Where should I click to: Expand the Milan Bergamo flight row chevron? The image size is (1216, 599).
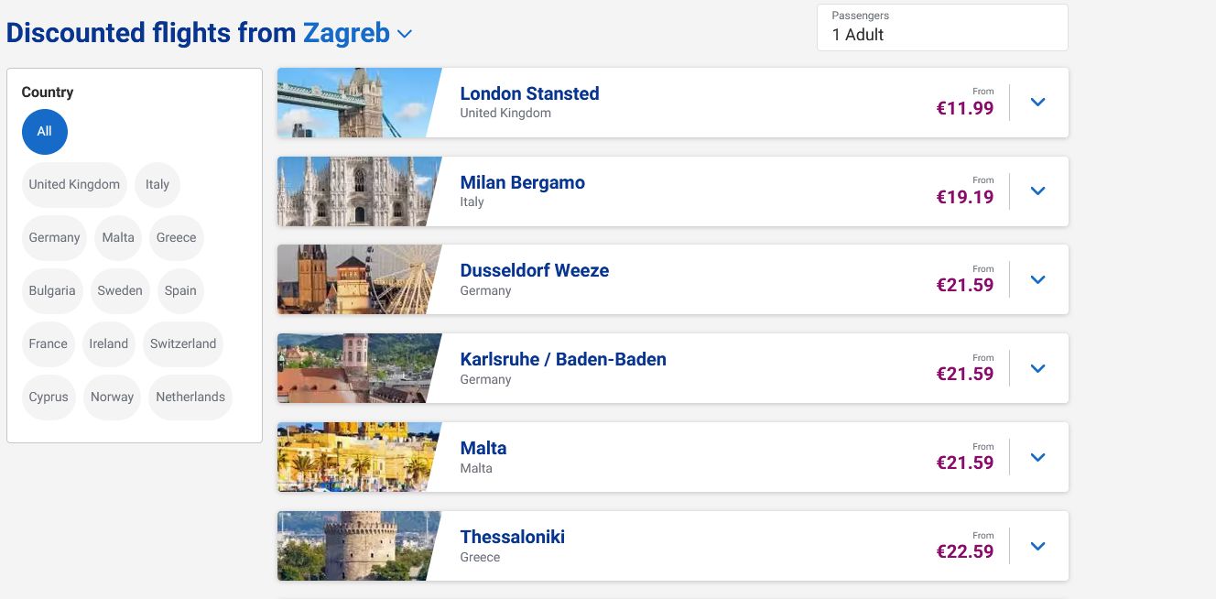[x=1037, y=191]
